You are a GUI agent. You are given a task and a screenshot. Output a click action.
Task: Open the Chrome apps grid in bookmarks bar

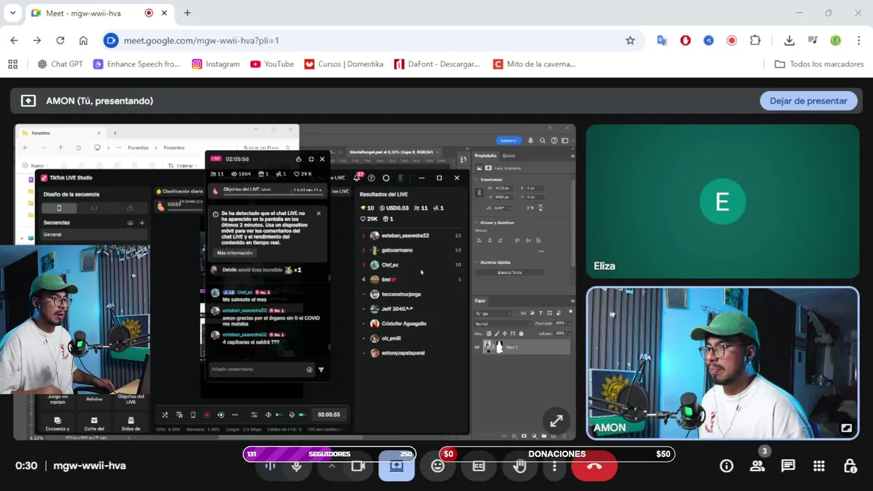(12, 64)
